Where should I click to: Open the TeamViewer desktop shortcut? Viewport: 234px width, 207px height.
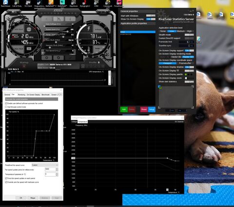point(5,3)
